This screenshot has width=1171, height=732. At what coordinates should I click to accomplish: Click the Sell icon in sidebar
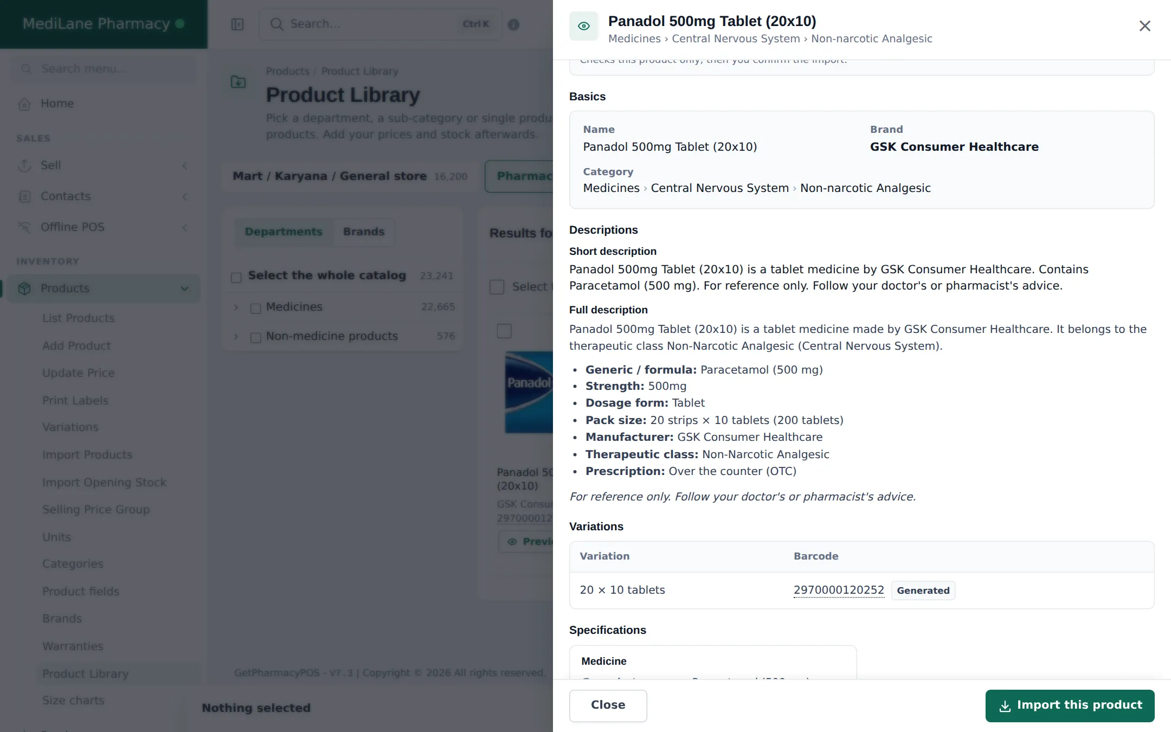click(24, 165)
